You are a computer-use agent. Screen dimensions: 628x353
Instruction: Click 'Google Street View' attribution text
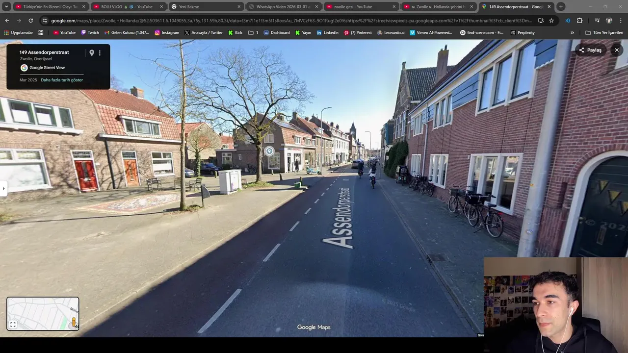pyautogui.click(x=47, y=68)
